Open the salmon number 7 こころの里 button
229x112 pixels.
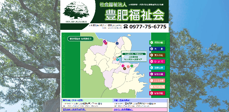(x=157, y=80)
